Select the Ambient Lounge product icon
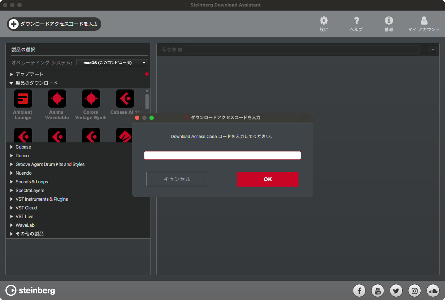 (x=23, y=99)
